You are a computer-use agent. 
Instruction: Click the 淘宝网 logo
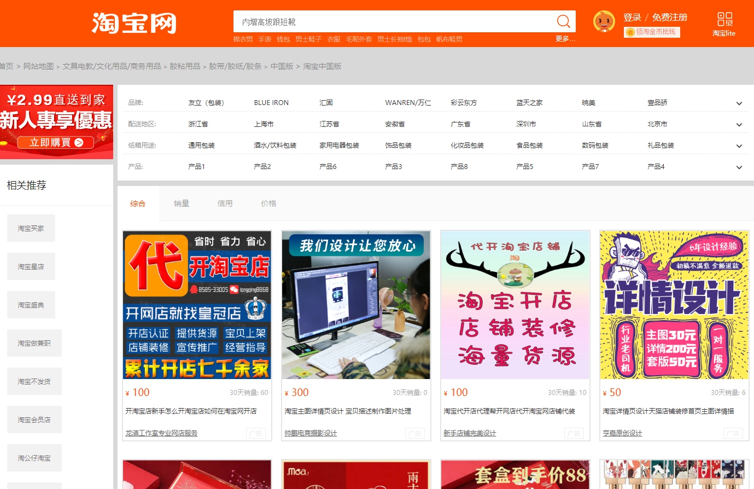tap(134, 23)
